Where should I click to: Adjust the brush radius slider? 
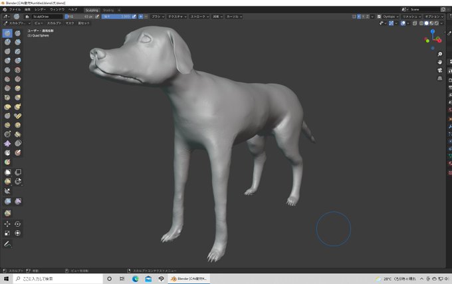pyautogui.click(x=80, y=17)
